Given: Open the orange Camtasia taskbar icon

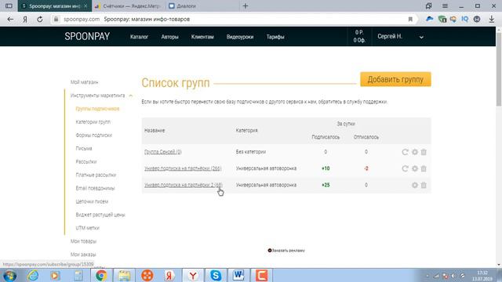Looking at the screenshot, I should (x=261, y=275).
